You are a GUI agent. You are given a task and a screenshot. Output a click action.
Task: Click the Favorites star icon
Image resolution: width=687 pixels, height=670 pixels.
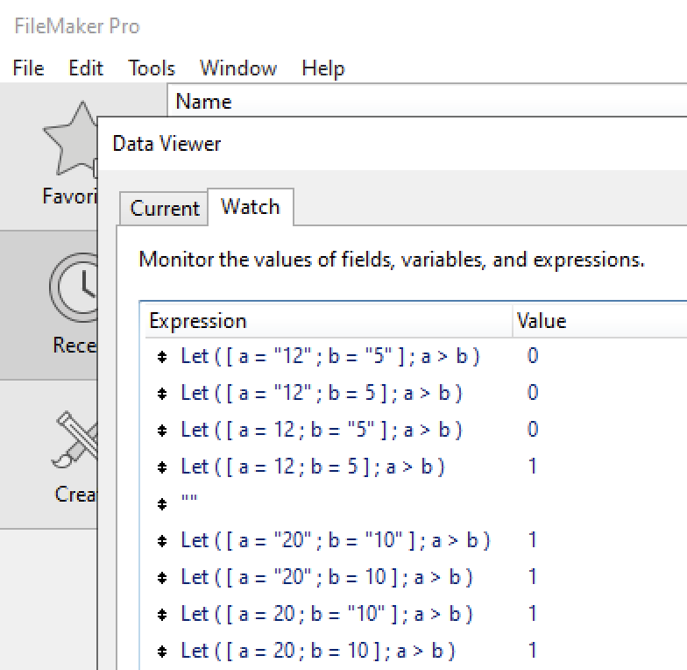70,139
